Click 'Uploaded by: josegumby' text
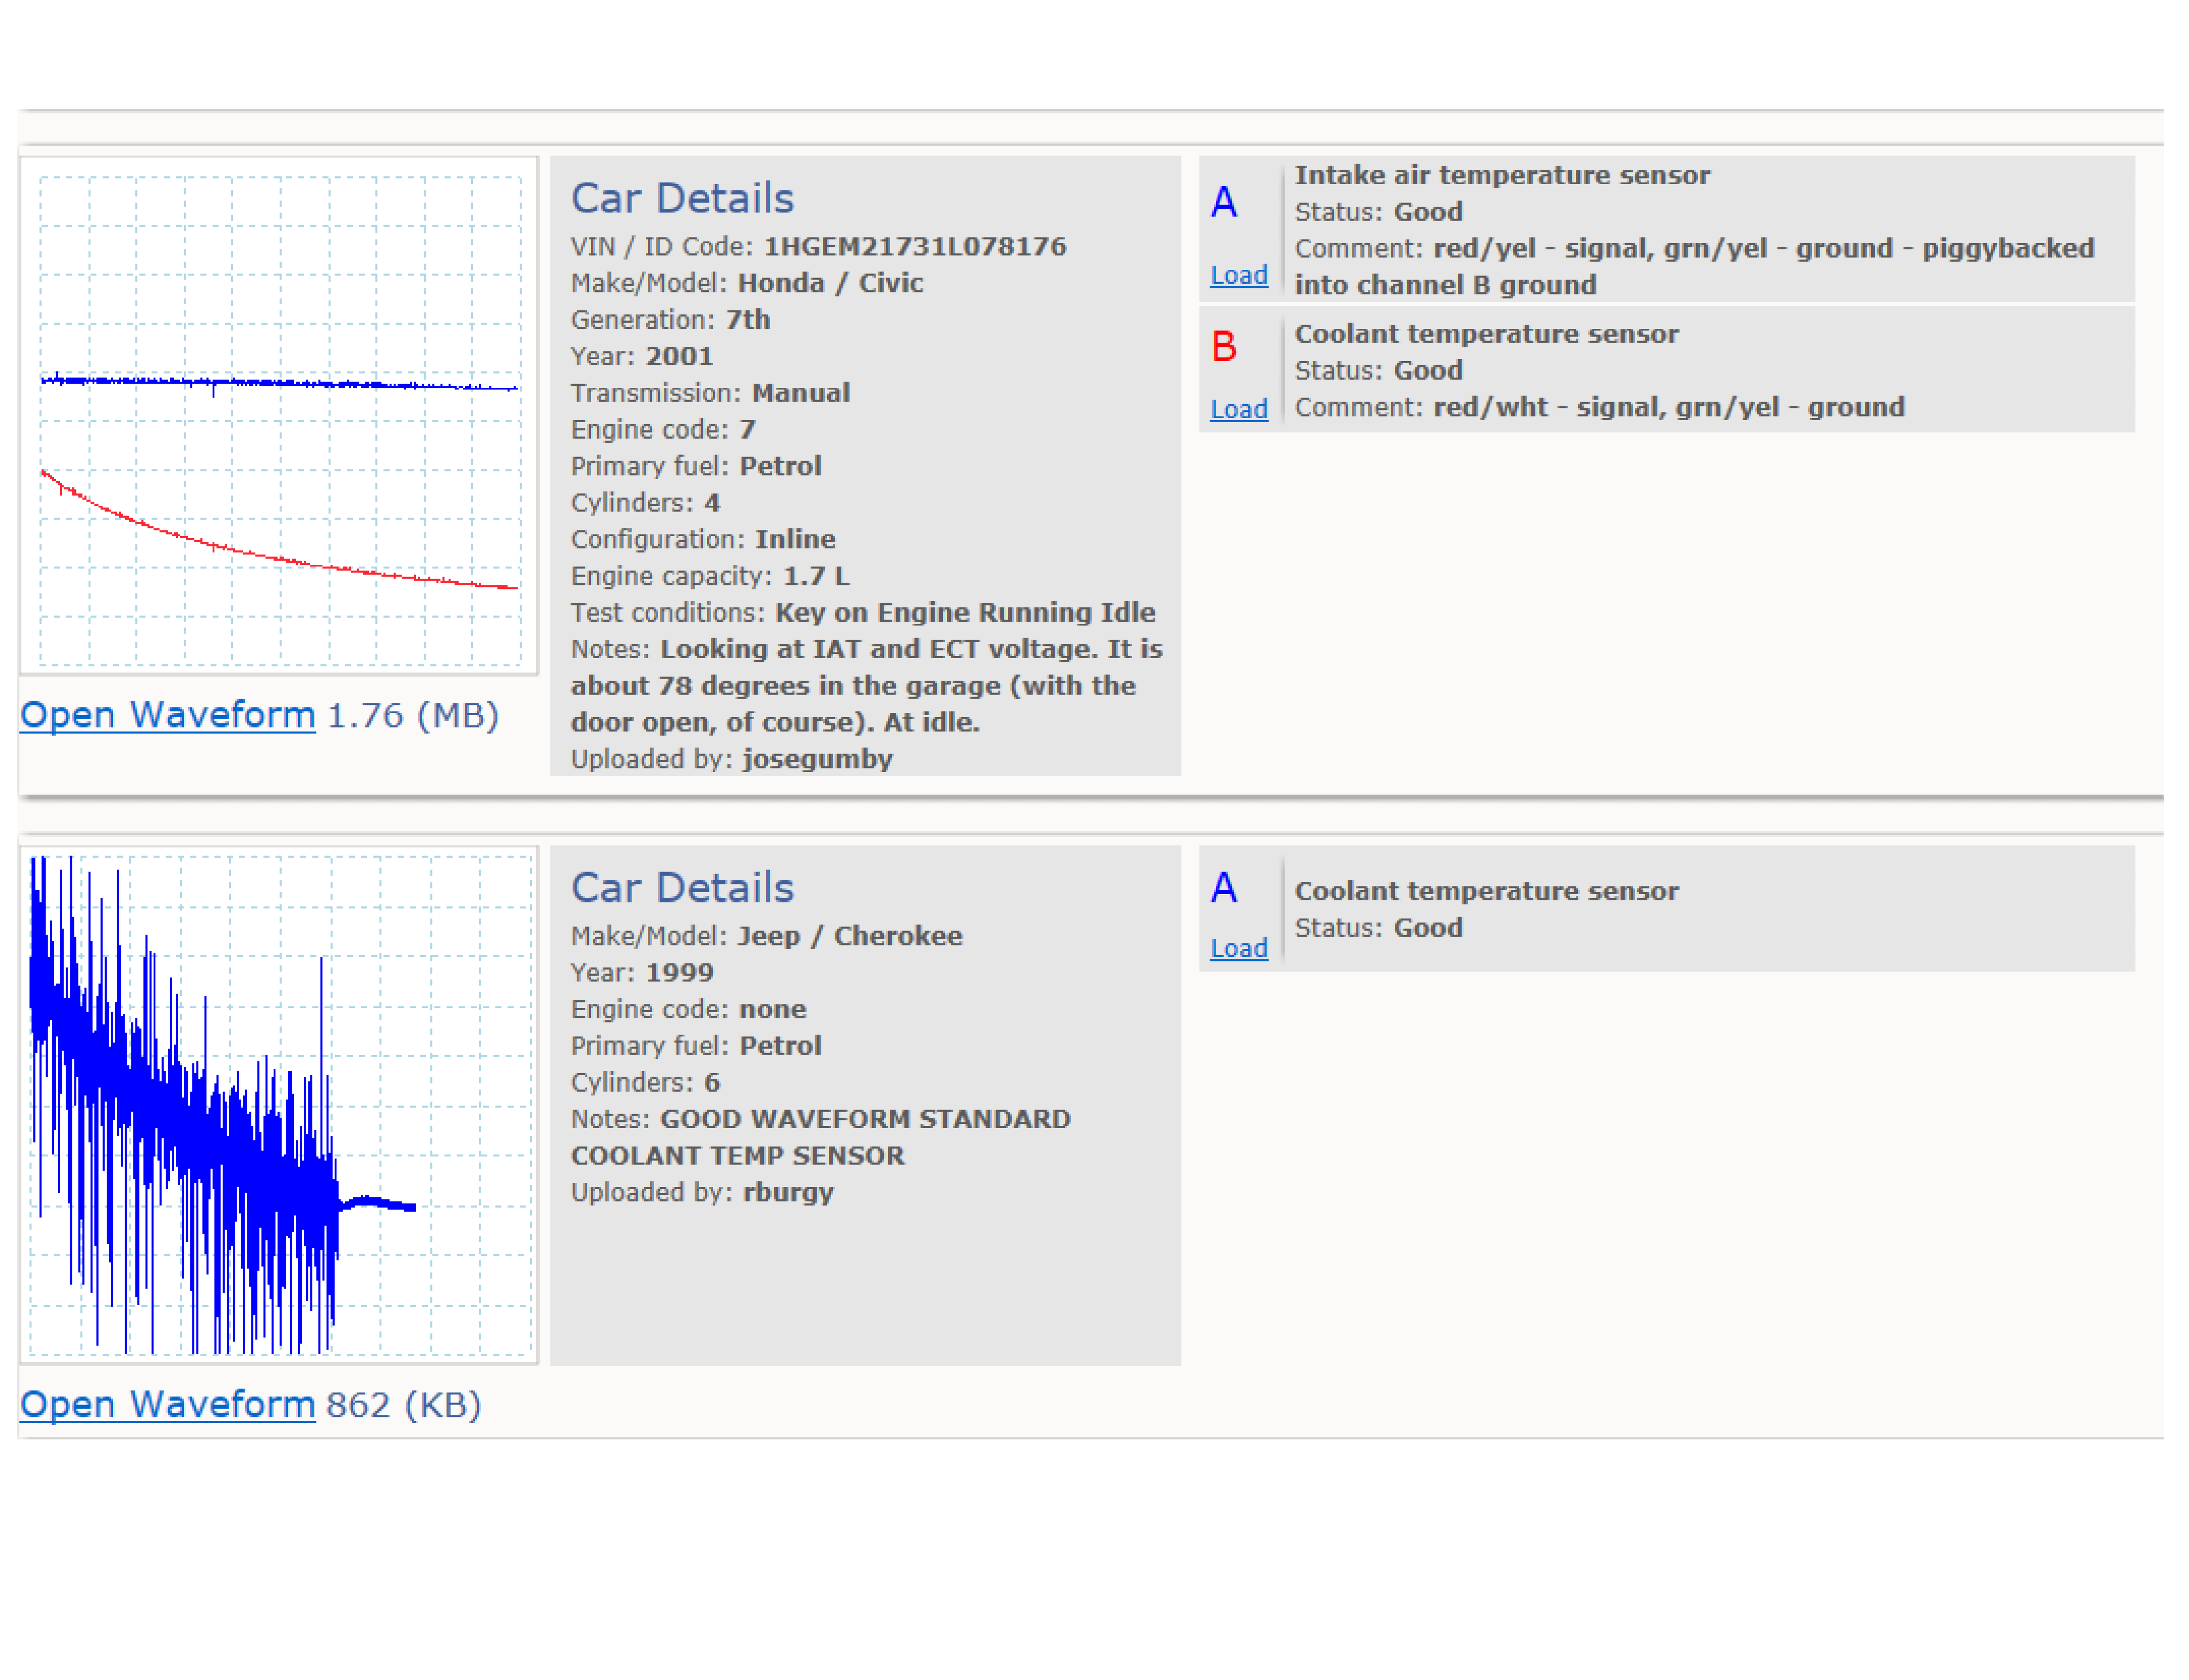 click(732, 759)
